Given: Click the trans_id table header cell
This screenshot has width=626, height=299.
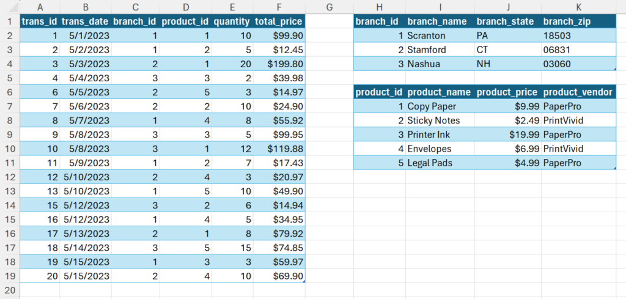Looking at the screenshot, I should [39, 21].
